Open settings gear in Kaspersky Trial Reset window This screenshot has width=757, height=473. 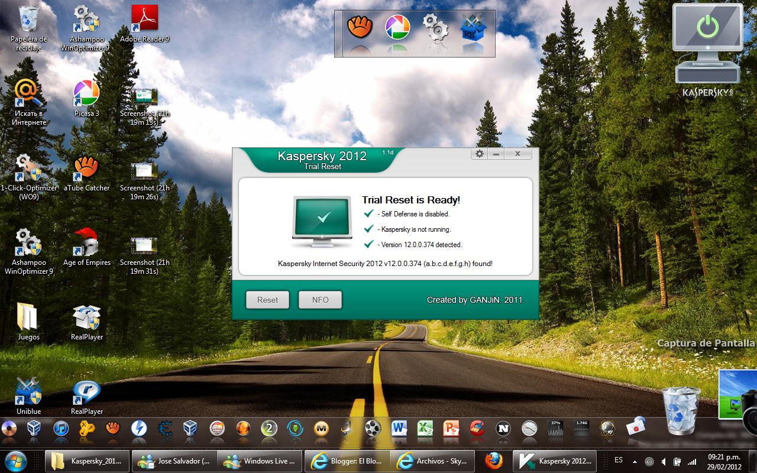pyautogui.click(x=480, y=154)
